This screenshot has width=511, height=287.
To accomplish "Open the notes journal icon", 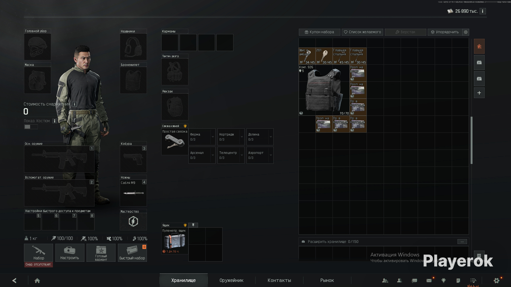I will tap(458, 280).
